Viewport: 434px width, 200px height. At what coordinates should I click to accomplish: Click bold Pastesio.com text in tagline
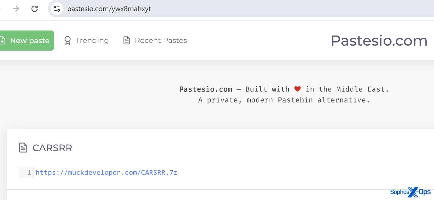(x=205, y=89)
